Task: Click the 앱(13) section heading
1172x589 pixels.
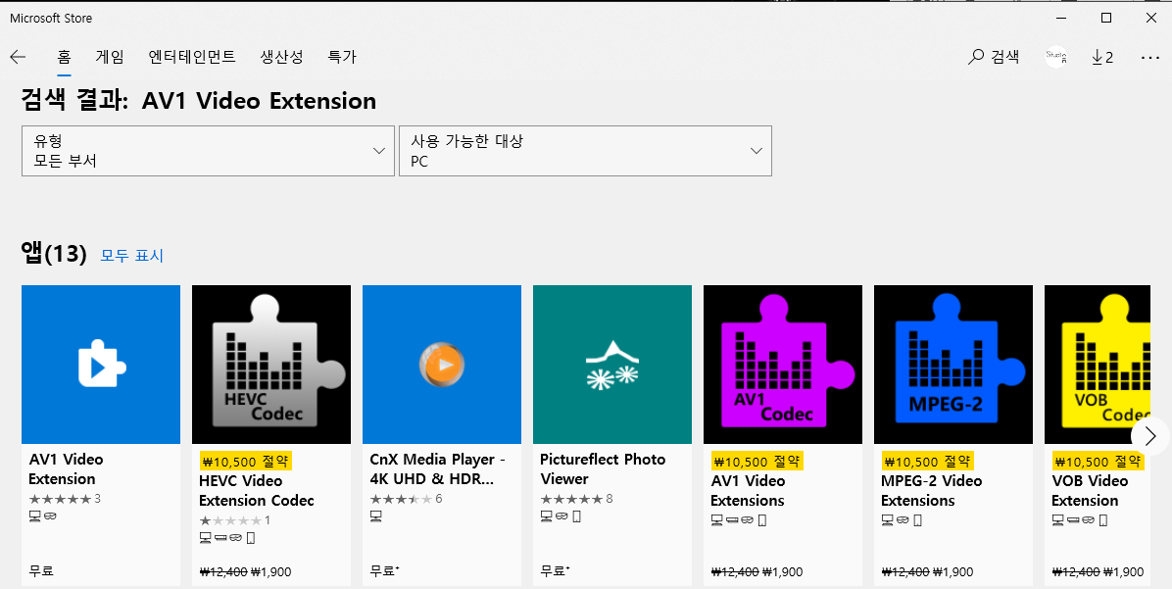Action: (x=55, y=254)
